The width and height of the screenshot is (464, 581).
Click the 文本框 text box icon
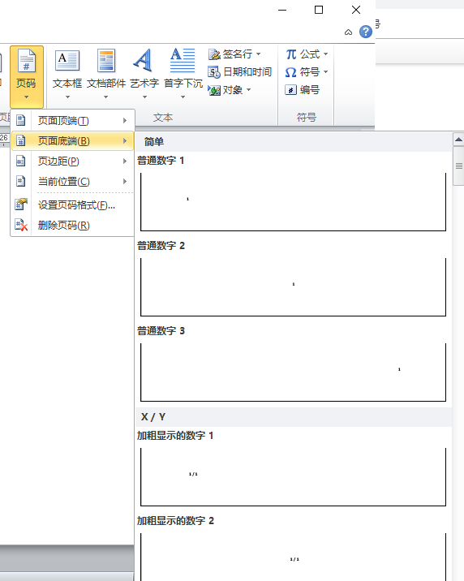(67, 61)
